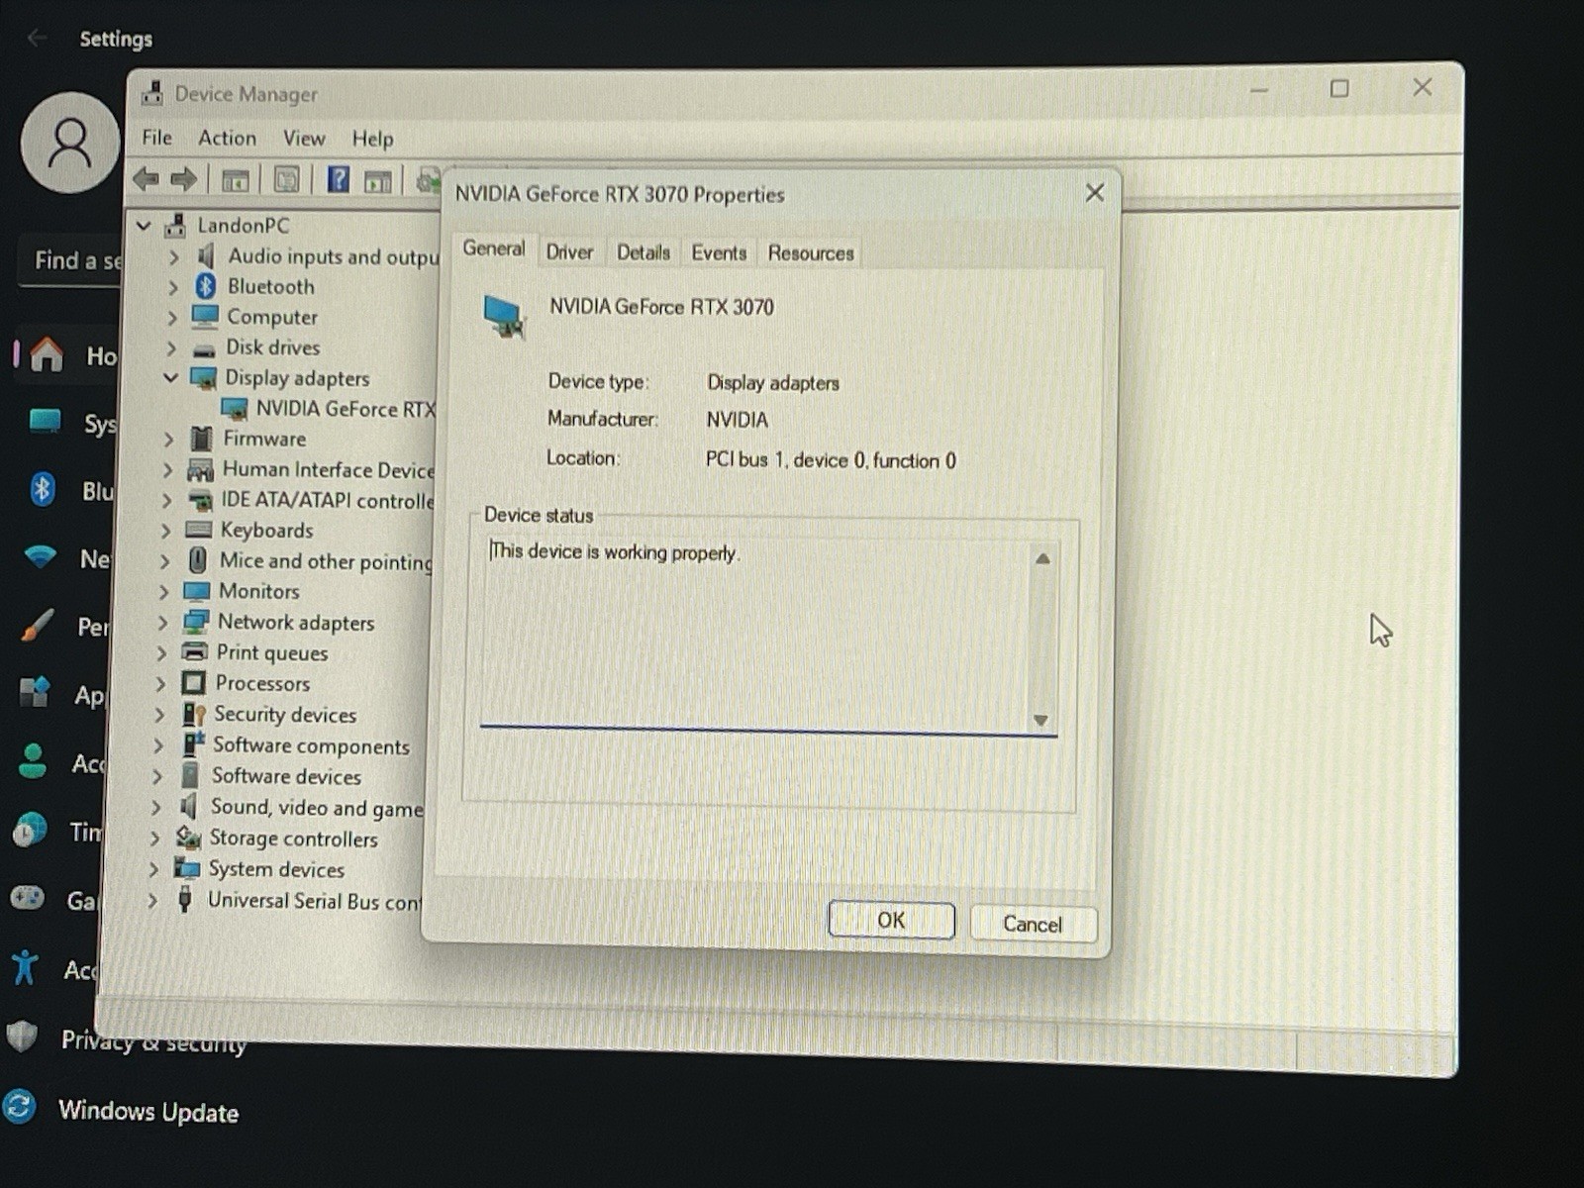Screen dimensions: 1584x1188
Task: Open Windows Update in Settings sidebar
Action: 148,1111
